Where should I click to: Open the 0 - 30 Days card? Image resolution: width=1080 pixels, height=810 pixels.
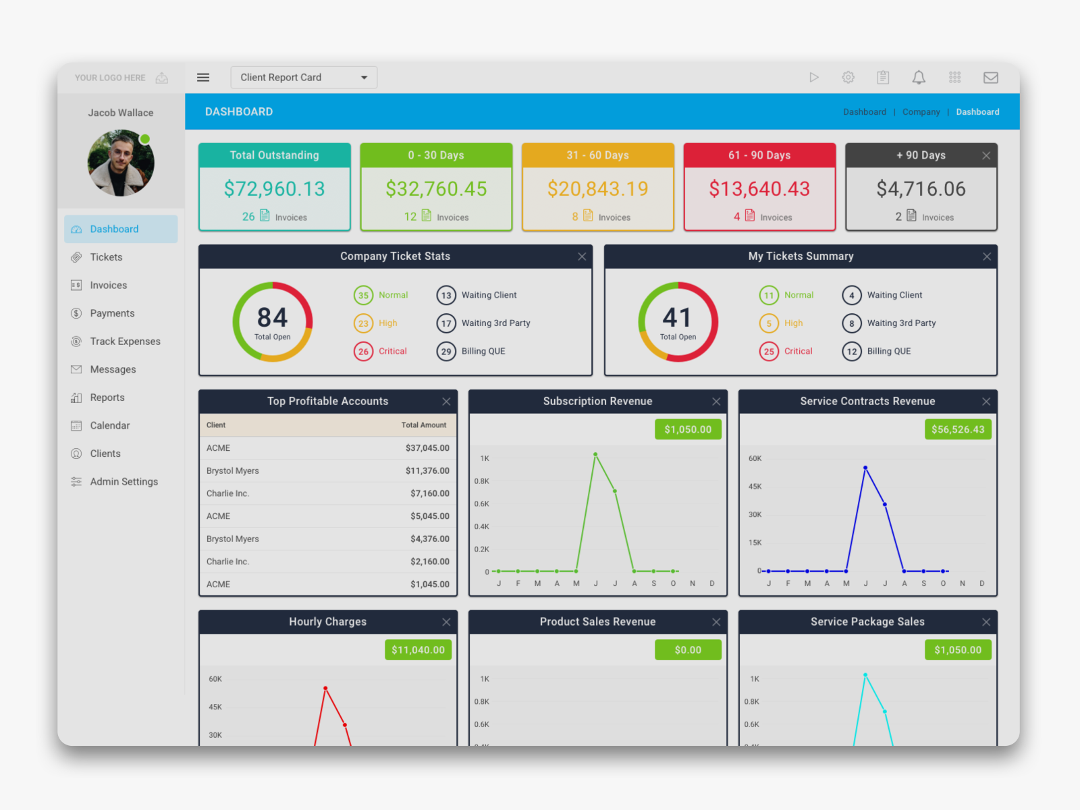coord(436,187)
